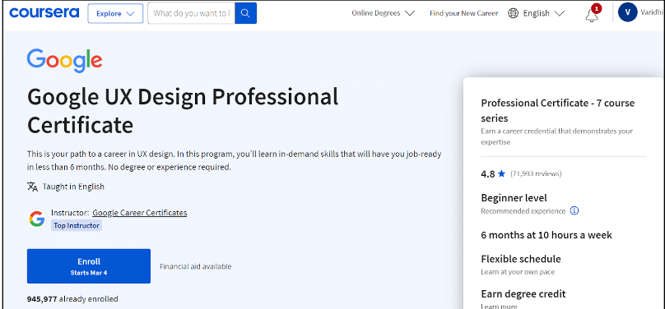This screenshot has width=665, height=309.
Task: Click 'Beginner level' heading
Action: [514, 198]
